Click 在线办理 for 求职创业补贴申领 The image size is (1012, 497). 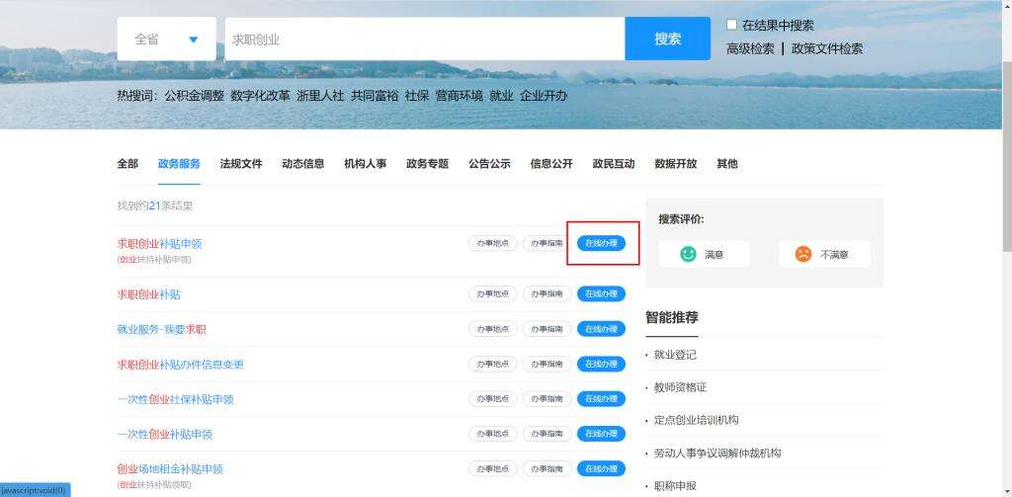click(601, 243)
